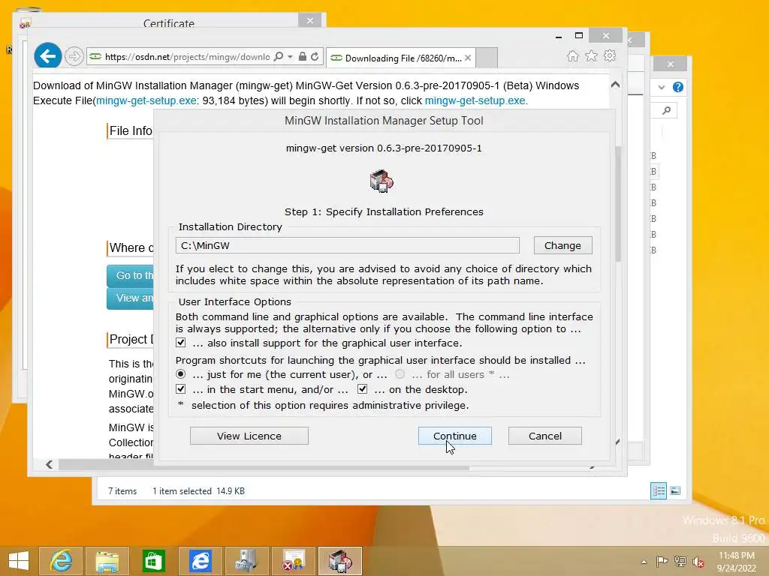Image resolution: width=769 pixels, height=576 pixels.
Task: Show hidden system tray icons arrow
Action: pos(644,562)
